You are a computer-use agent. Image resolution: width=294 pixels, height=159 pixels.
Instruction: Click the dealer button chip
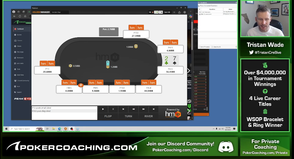[x=81, y=85]
